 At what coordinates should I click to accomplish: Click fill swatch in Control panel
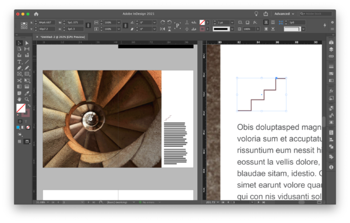point(202,22)
